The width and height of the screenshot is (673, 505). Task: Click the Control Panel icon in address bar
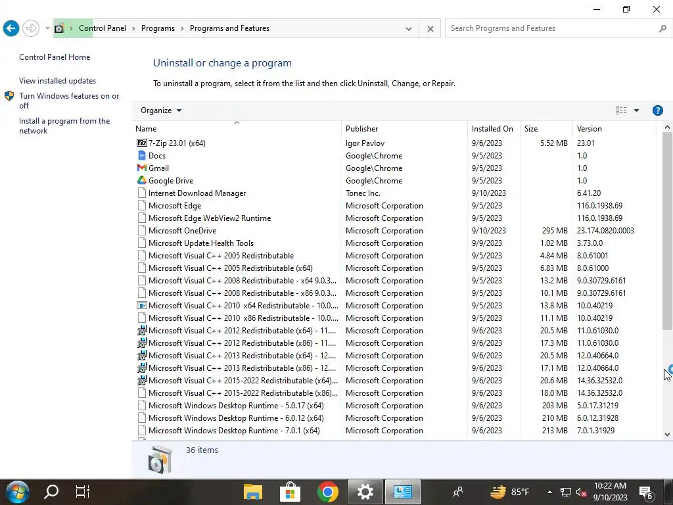coord(59,28)
